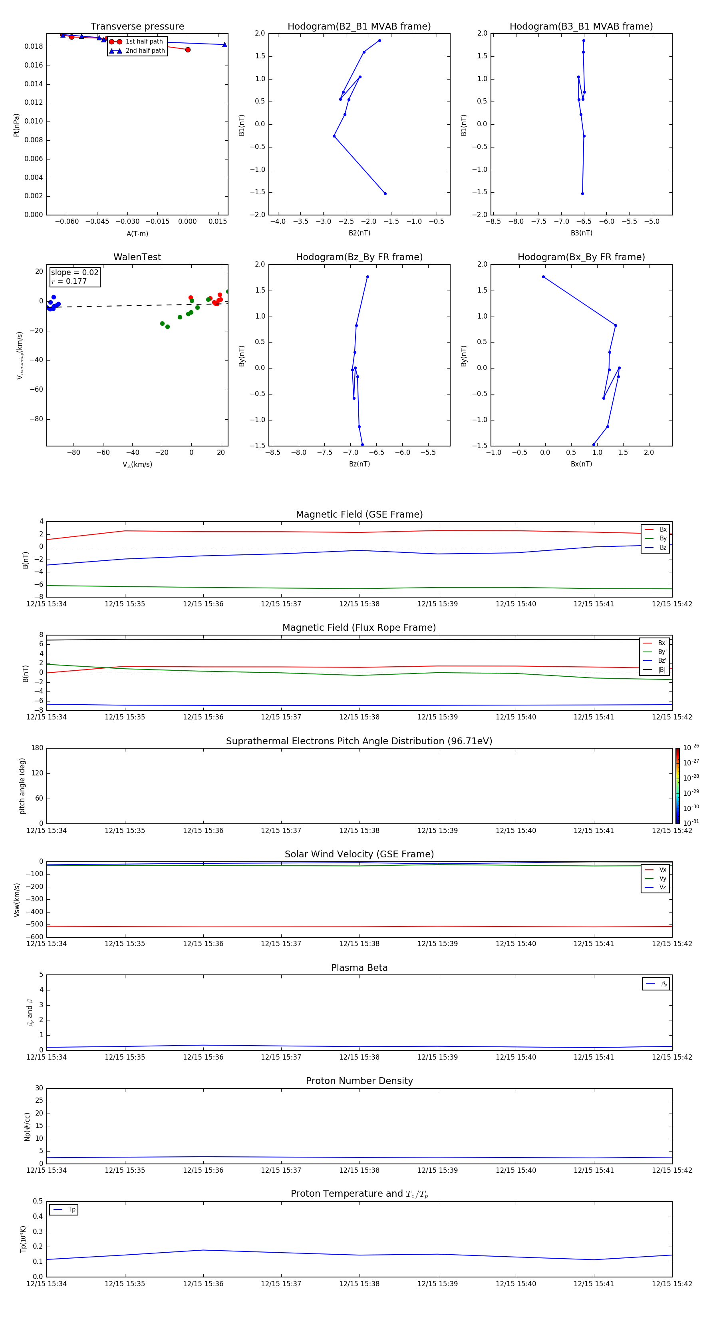The height and width of the screenshot is (1319, 719).
Task: Click the 'Hodogram(Bz_By FR frame)' title
Action: coord(359,257)
